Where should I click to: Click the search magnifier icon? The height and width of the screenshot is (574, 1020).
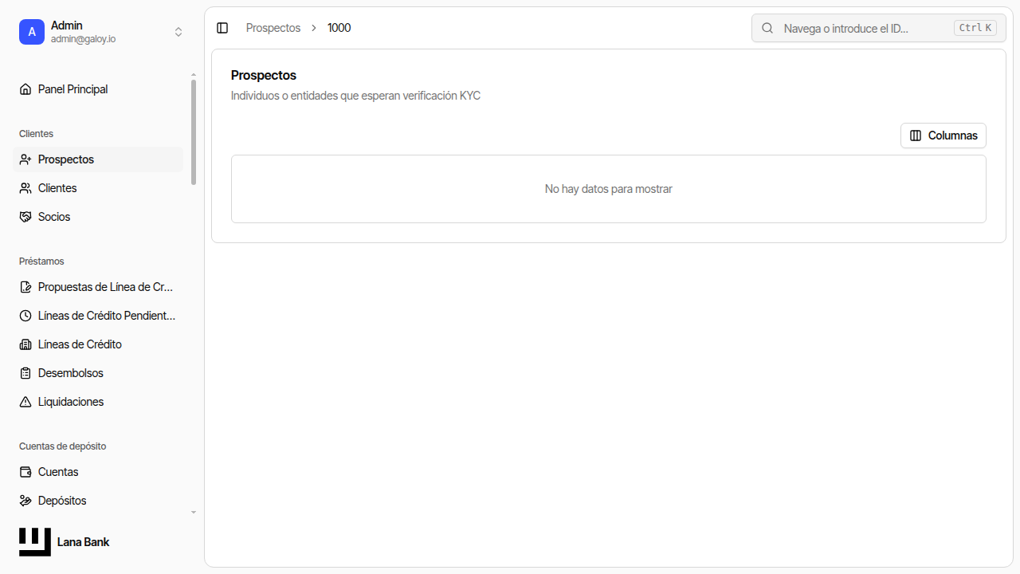767,28
